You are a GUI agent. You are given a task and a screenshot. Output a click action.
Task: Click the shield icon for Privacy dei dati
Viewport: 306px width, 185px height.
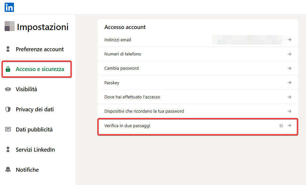point(8,109)
